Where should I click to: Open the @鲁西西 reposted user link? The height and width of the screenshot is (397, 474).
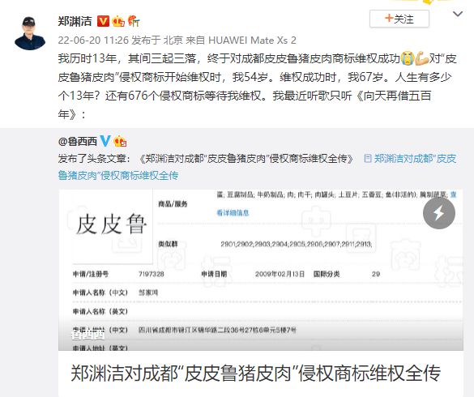pos(78,141)
